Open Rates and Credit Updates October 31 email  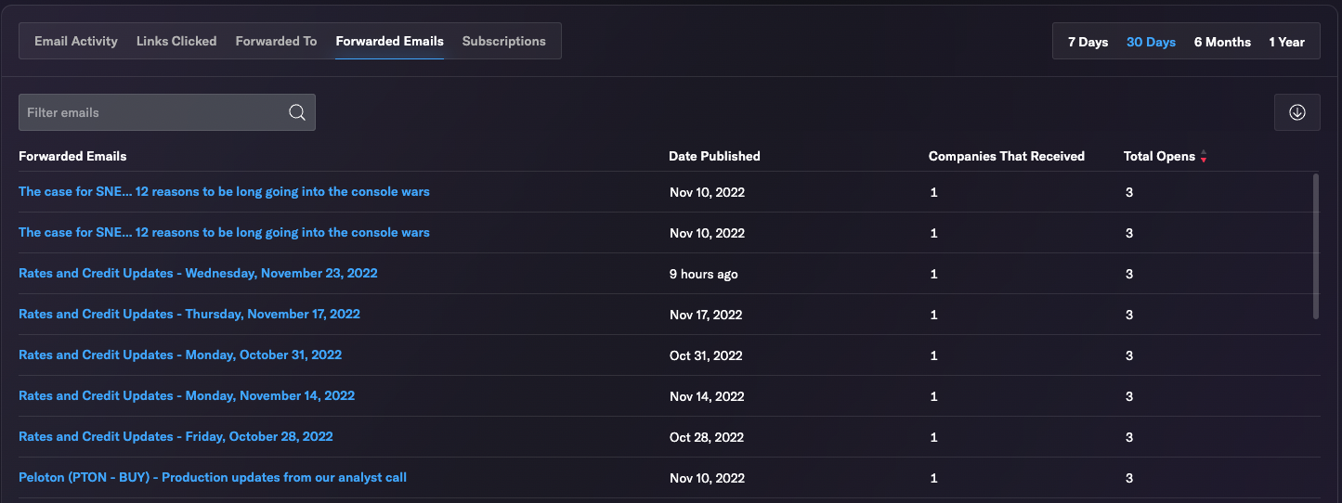[180, 355]
